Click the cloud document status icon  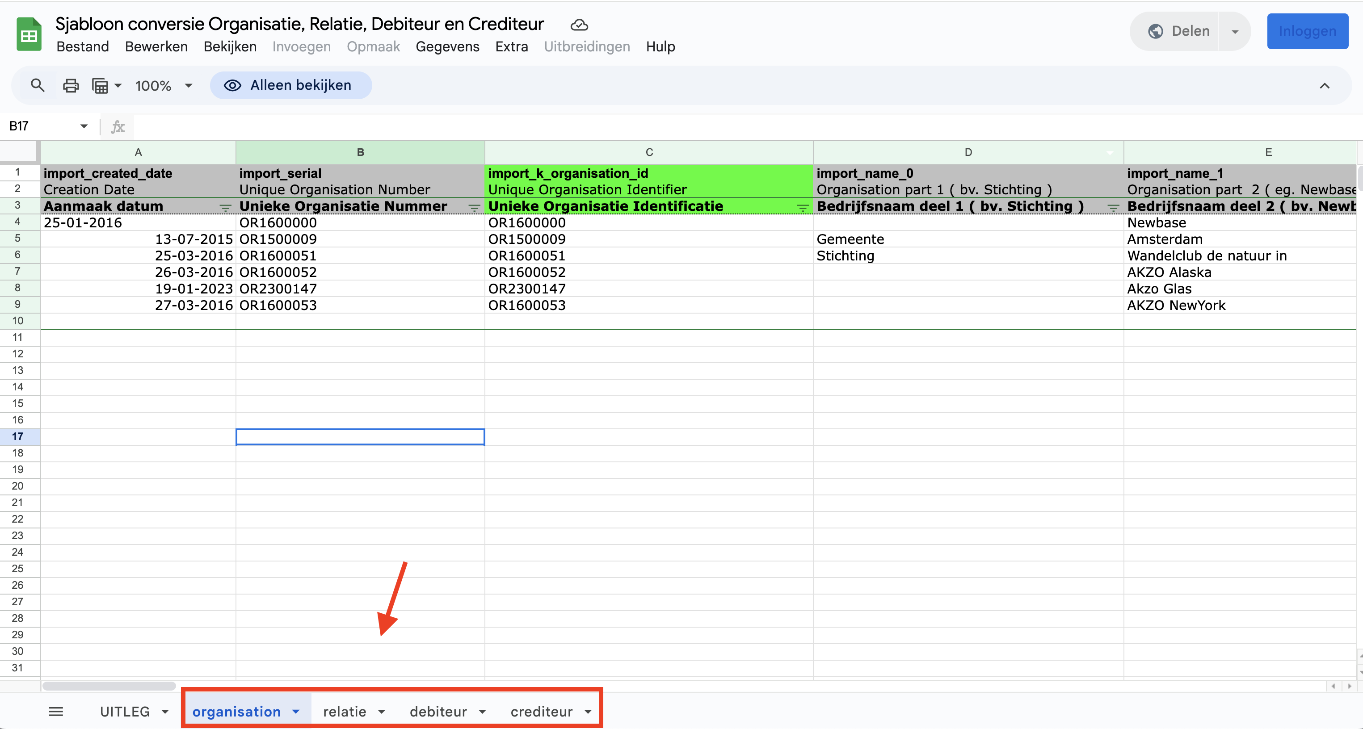(579, 24)
